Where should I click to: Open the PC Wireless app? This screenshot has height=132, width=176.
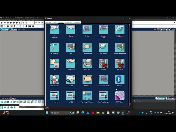point(54,47)
